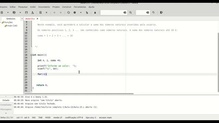Click the horizontal editor scrollbar
Image resolution: width=219 pixels, height=123 pixels.
(x=79, y=94)
